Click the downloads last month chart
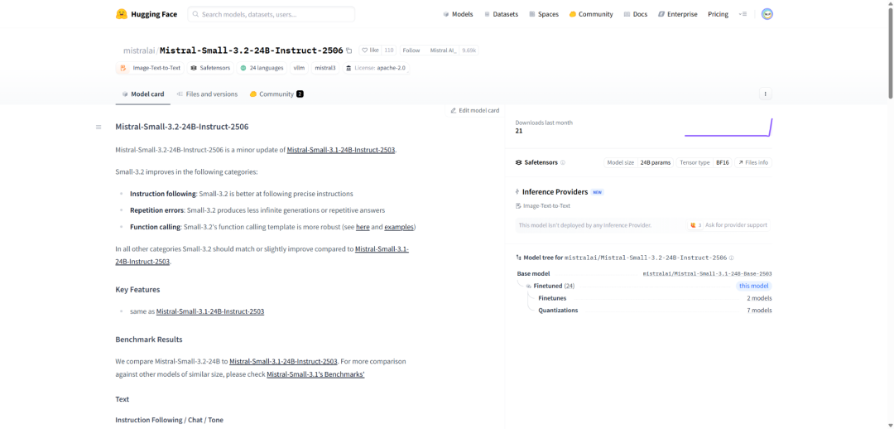Viewport: 894px width, 429px height. [728, 128]
